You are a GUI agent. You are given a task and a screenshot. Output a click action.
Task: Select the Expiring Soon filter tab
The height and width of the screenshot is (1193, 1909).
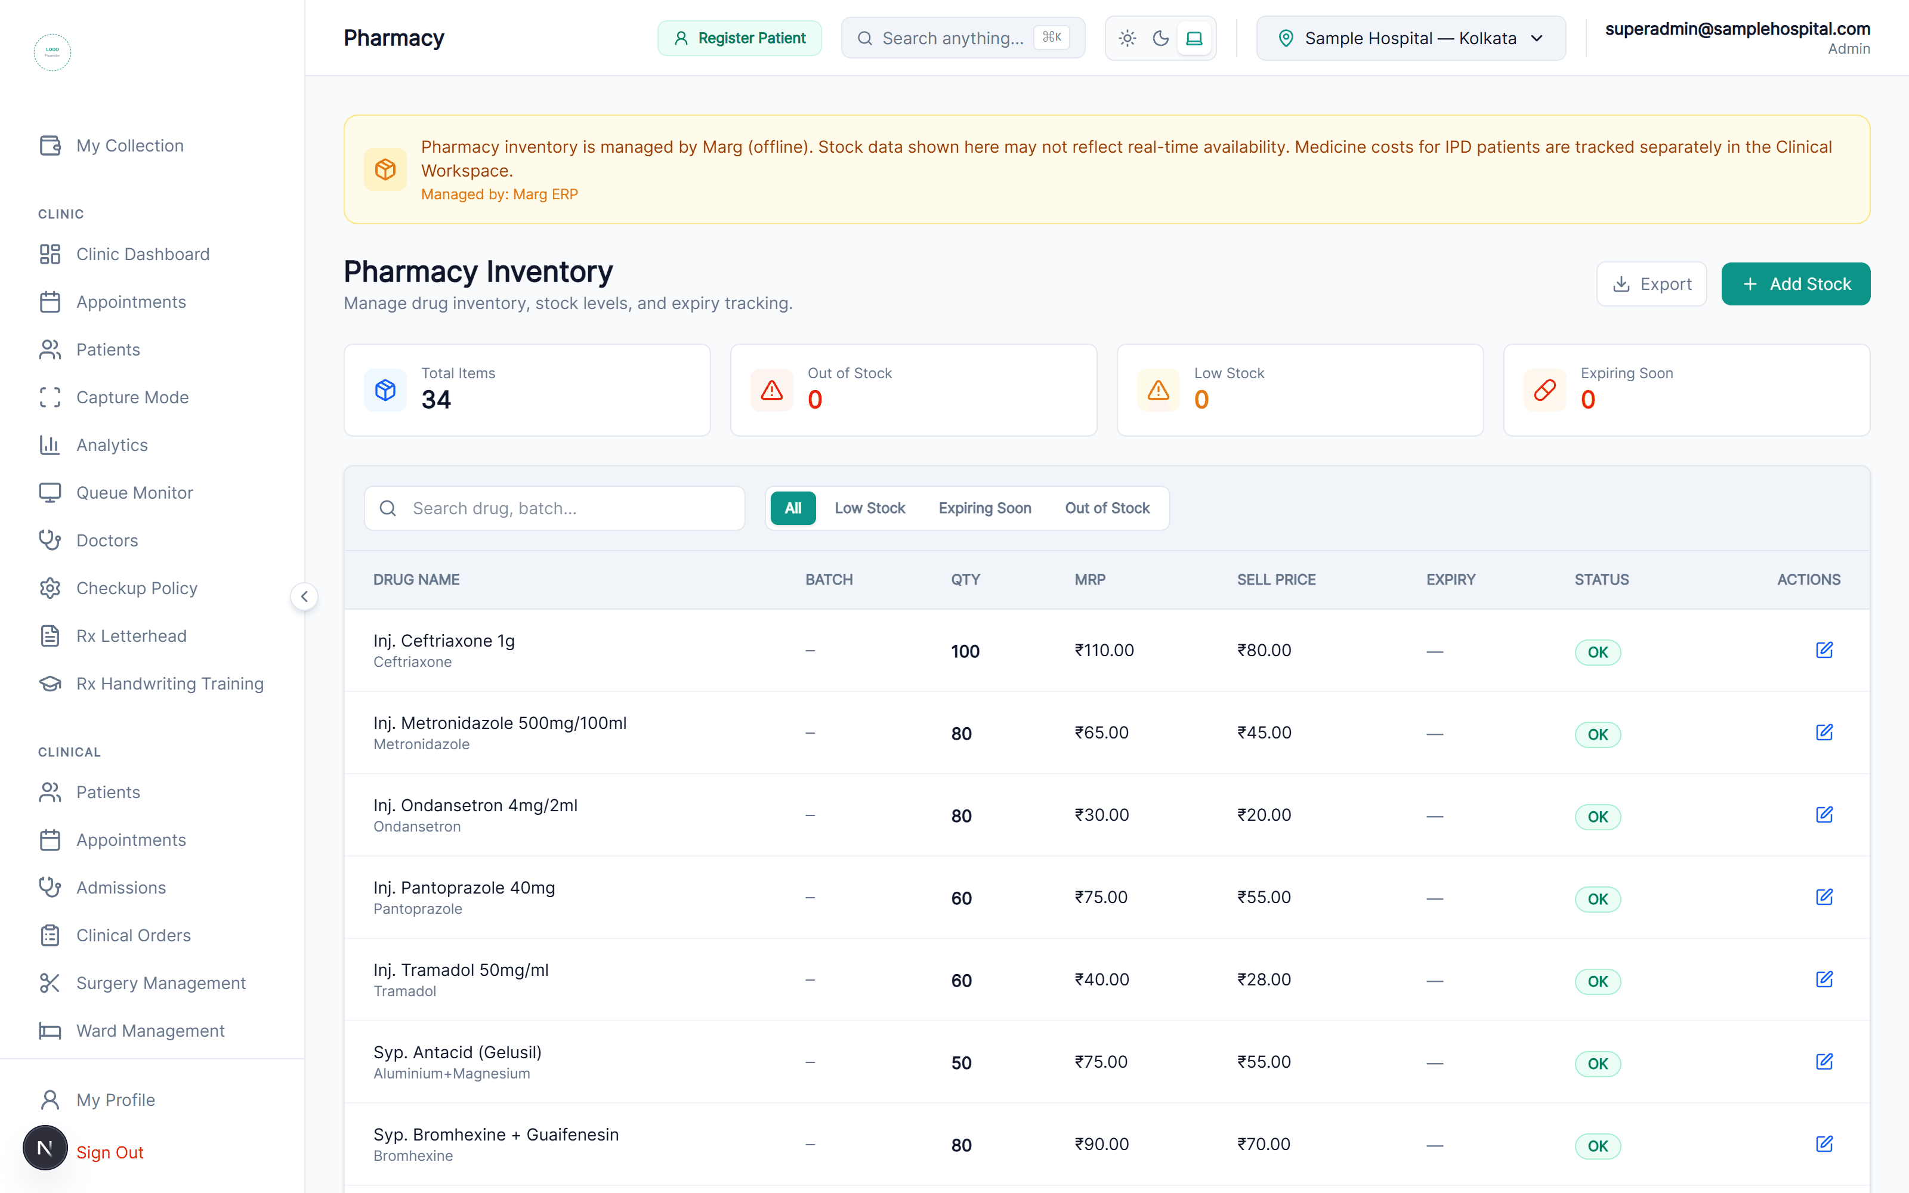click(x=984, y=508)
